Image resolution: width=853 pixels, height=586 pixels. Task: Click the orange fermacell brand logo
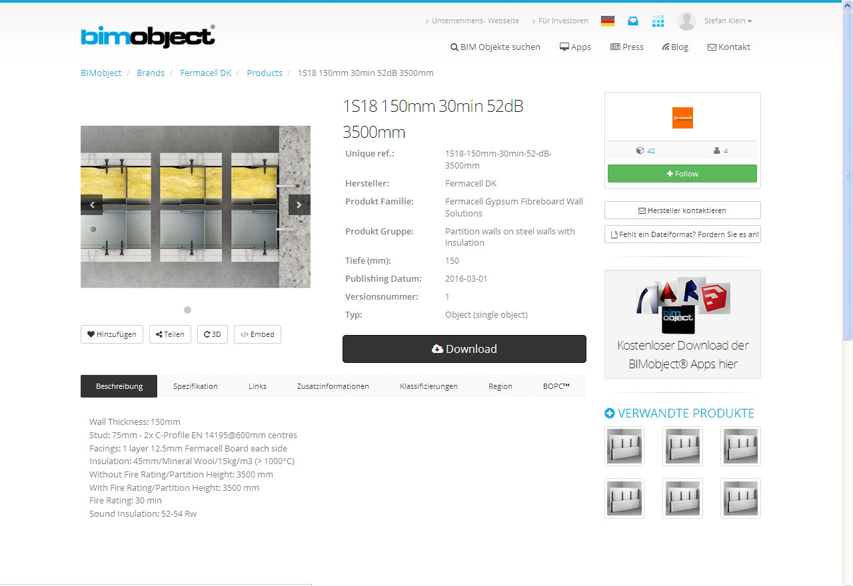[x=682, y=118]
